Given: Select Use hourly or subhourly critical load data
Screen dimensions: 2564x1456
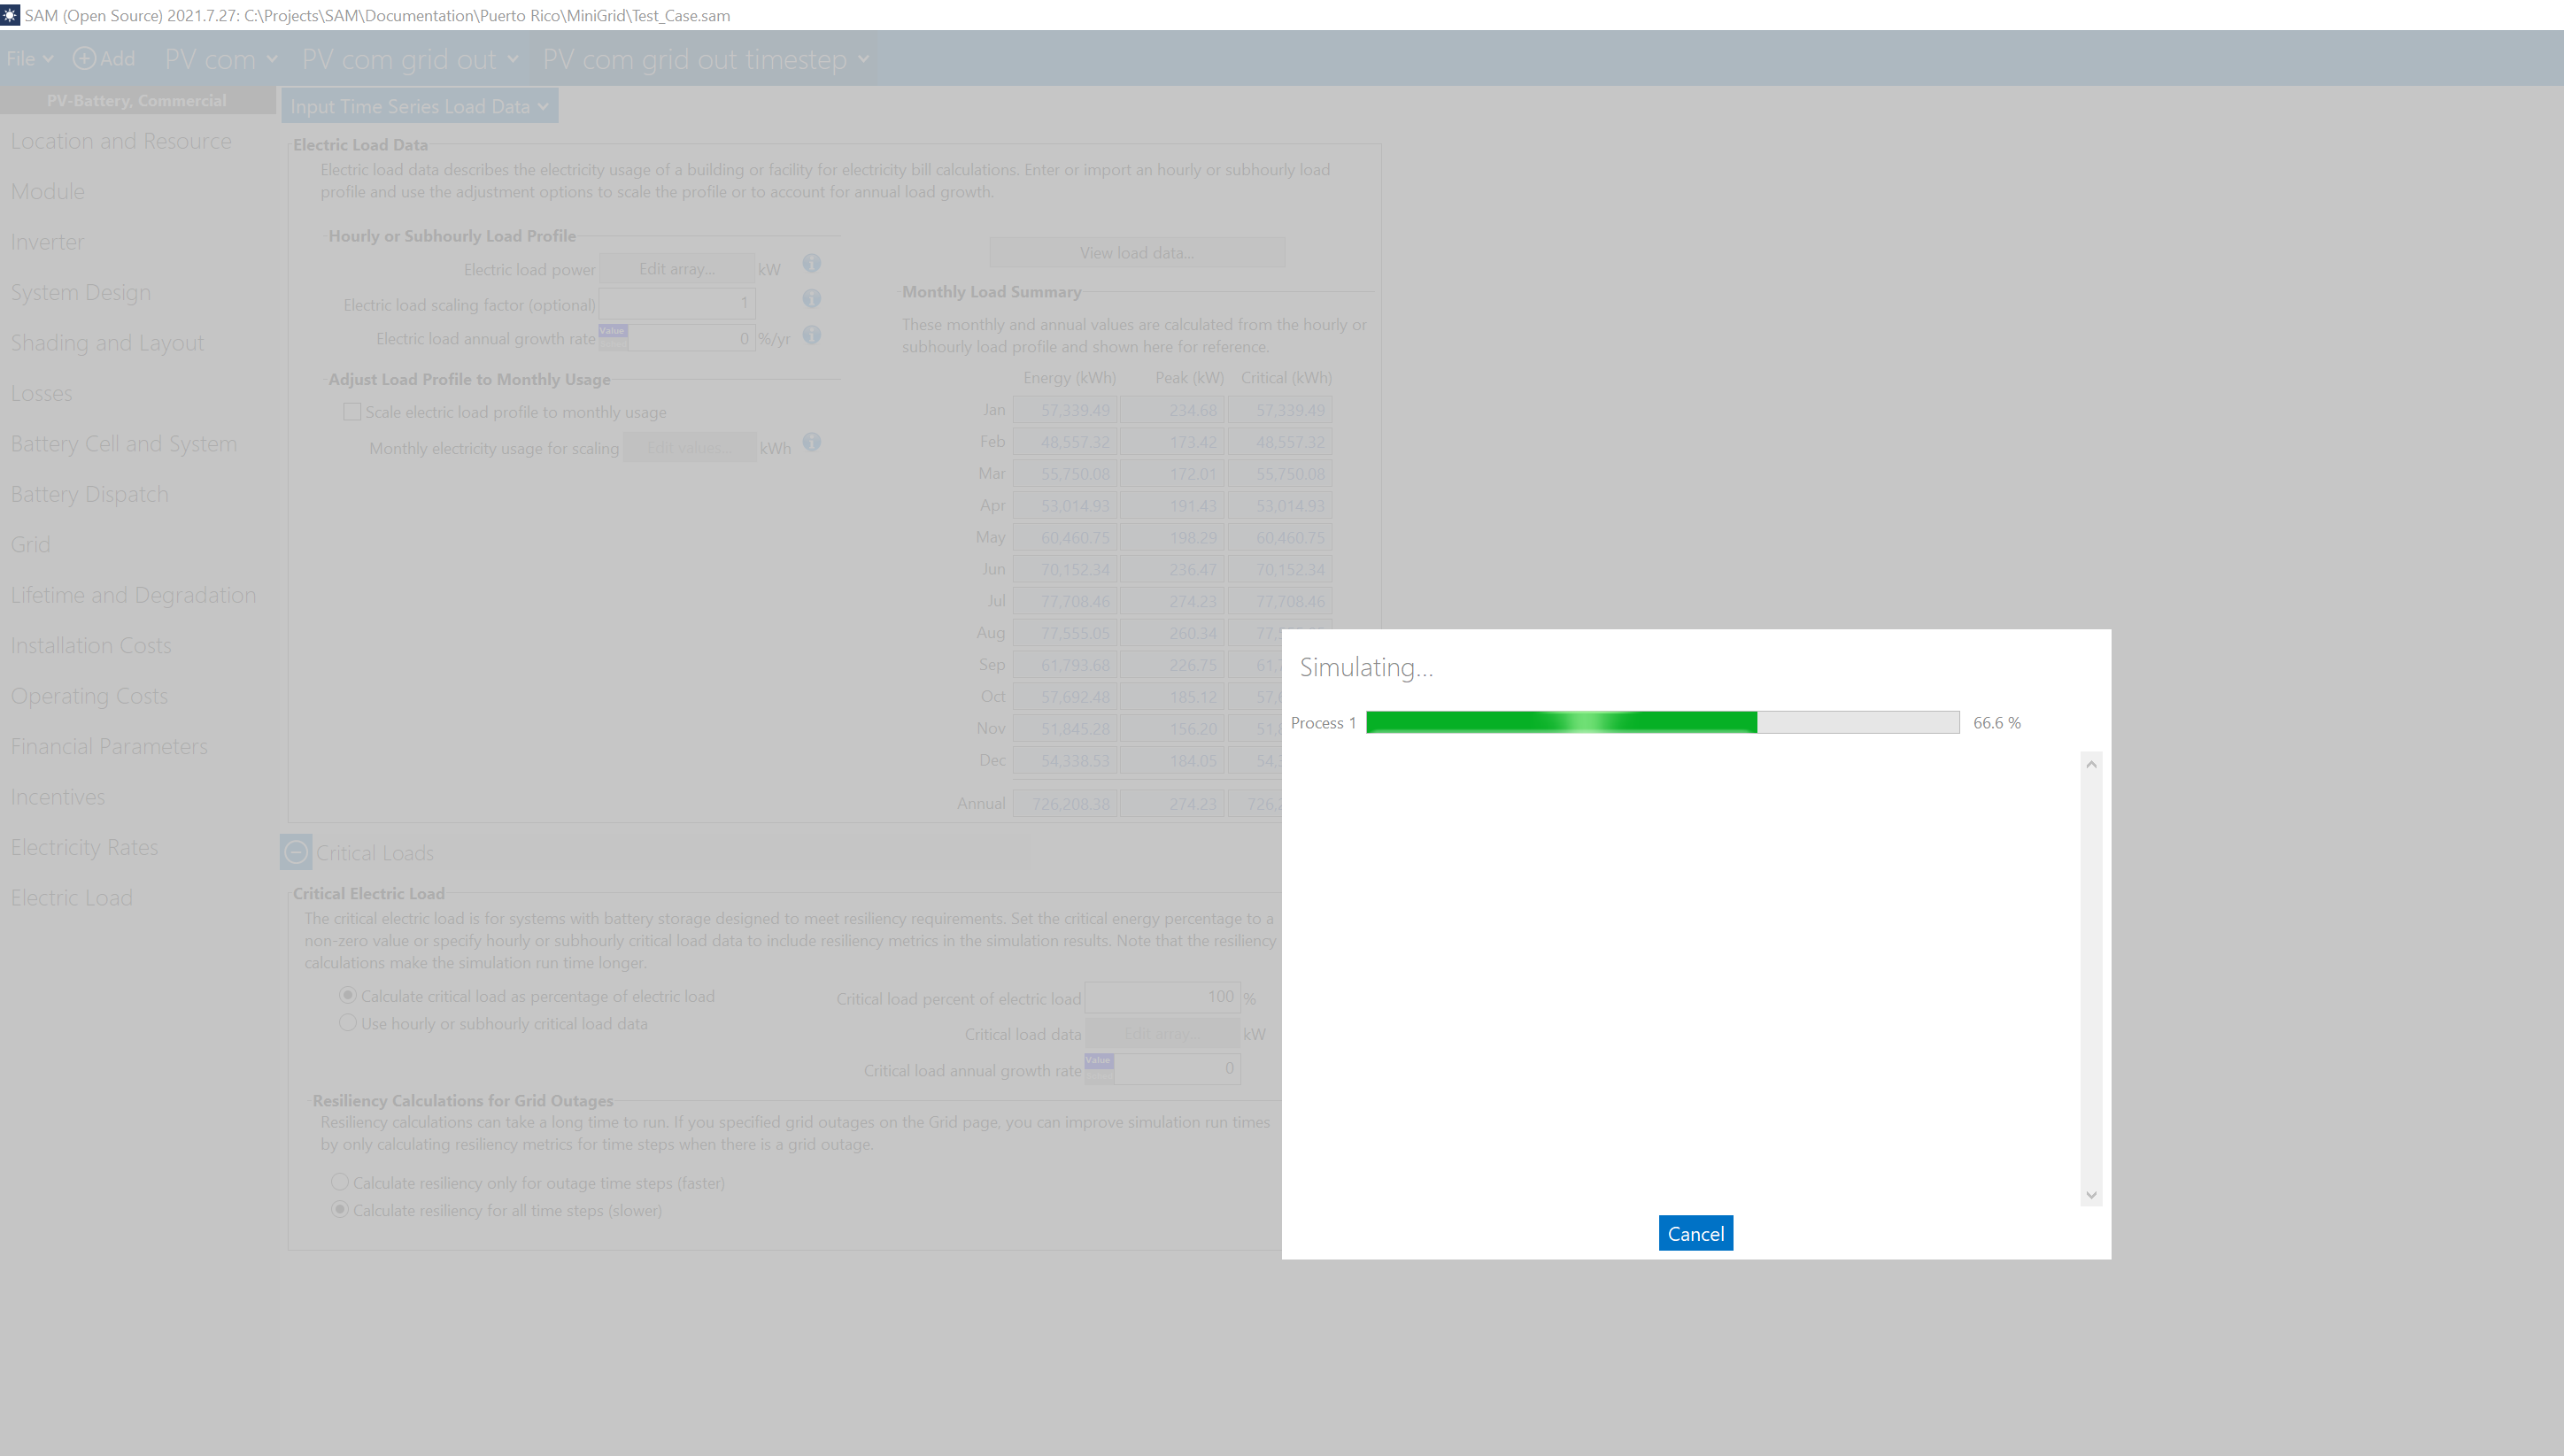Looking at the screenshot, I should 348,1023.
